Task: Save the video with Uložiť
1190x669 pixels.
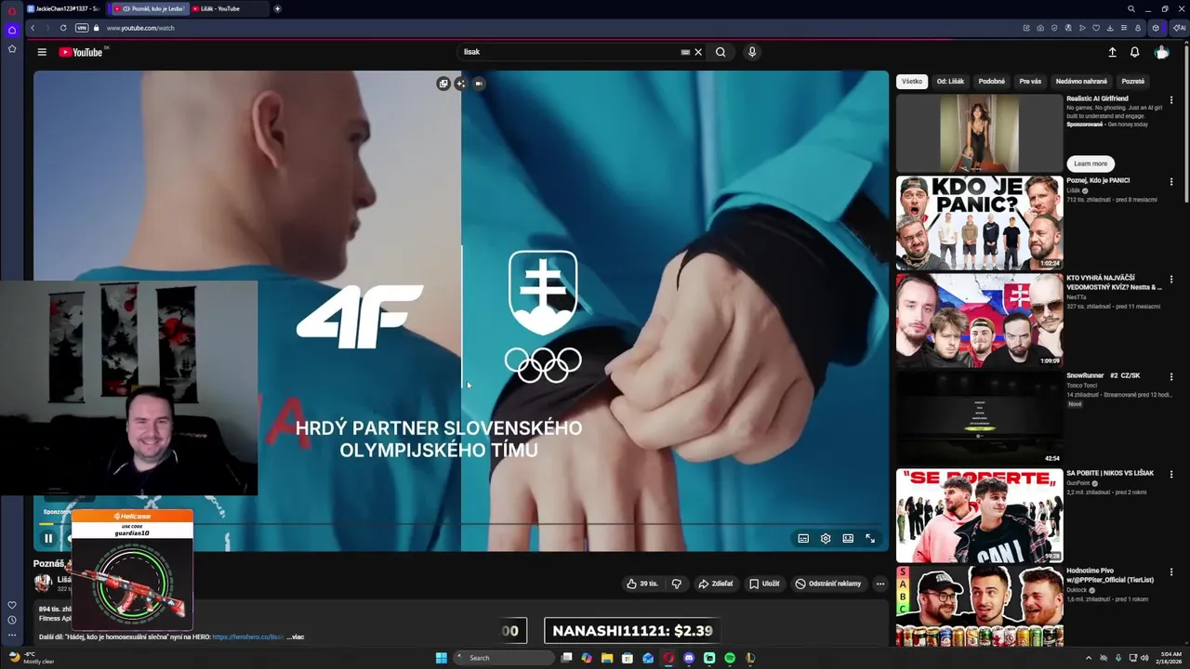Action: (x=765, y=584)
